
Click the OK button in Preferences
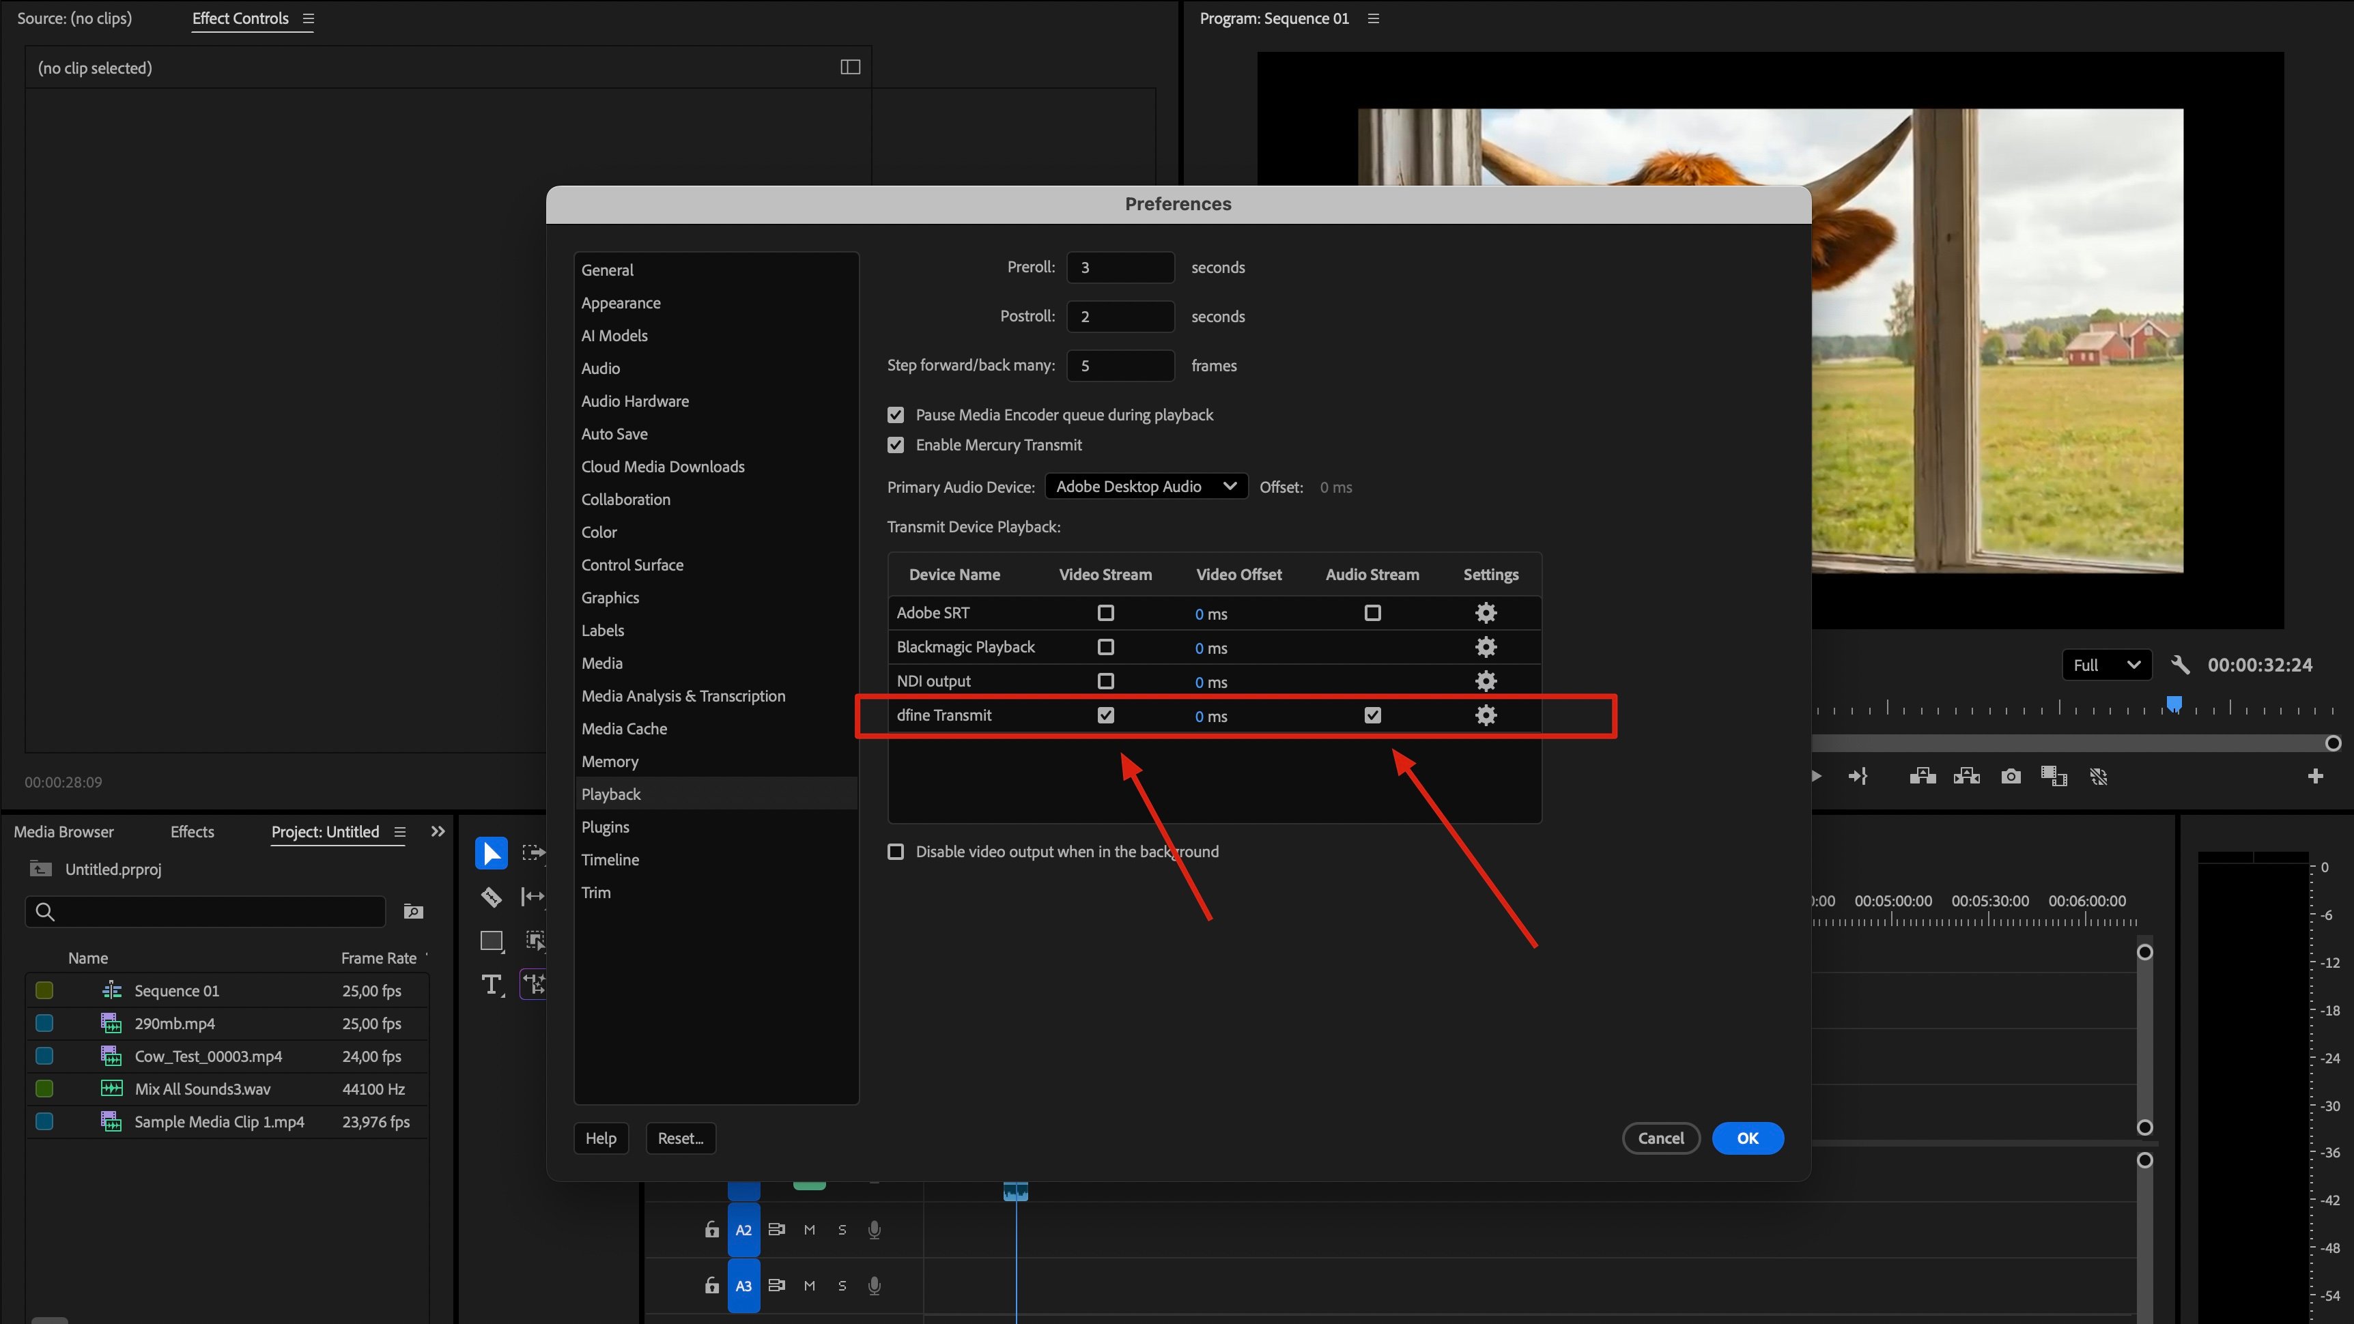[x=1747, y=1138]
